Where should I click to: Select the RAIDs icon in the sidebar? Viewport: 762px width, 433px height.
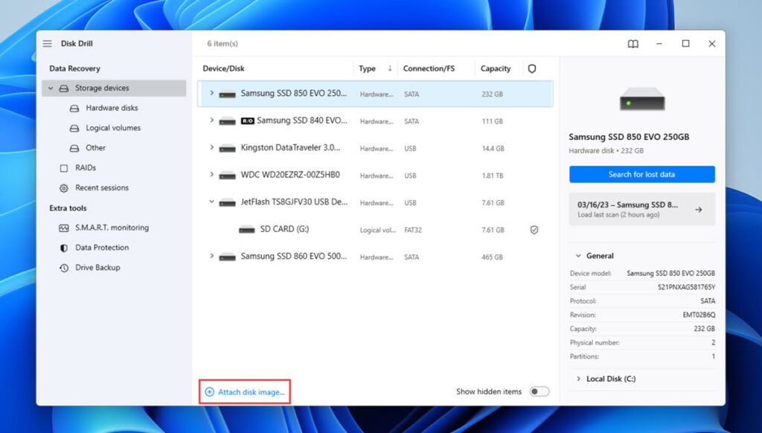pyautogui.click(x=65, y=167)
